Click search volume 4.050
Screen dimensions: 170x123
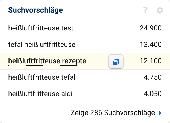153,94
